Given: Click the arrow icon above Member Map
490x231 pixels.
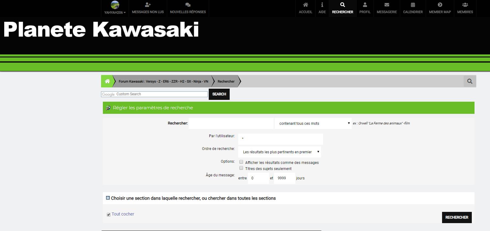Looking at the screenshot, I should [440, 5].
